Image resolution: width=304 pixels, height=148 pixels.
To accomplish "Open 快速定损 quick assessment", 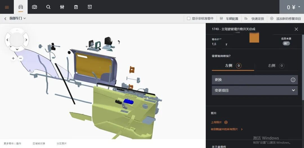I will [254, 19].
